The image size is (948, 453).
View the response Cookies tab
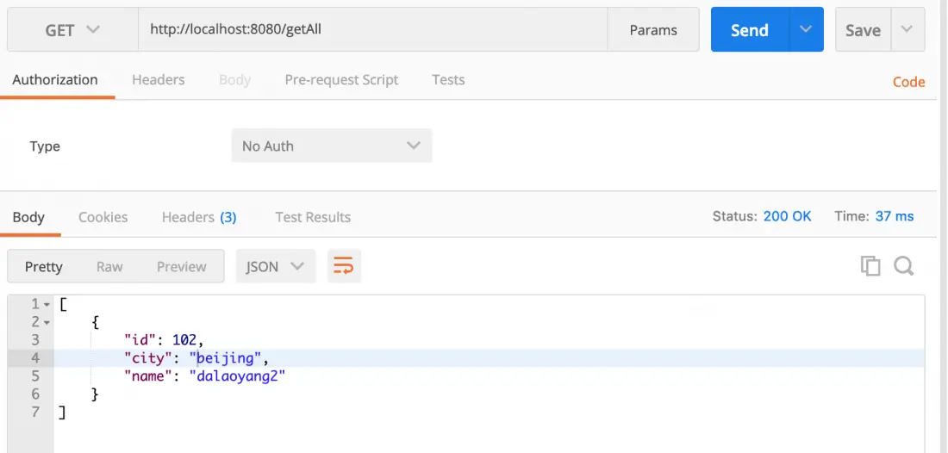(x=103, y=217)
